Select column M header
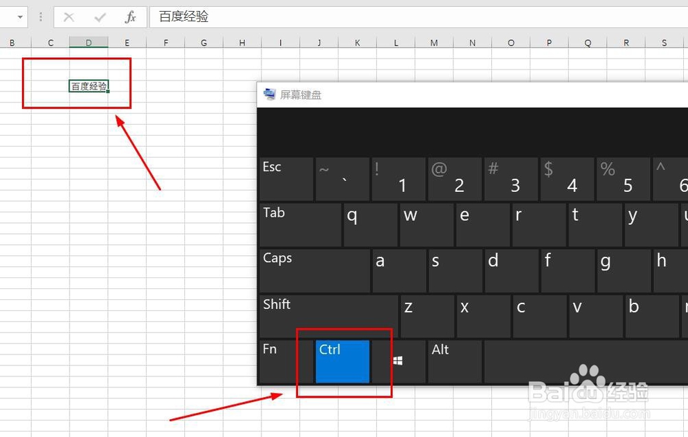Viewport: 688px width, 437px height. coord(434,43)
